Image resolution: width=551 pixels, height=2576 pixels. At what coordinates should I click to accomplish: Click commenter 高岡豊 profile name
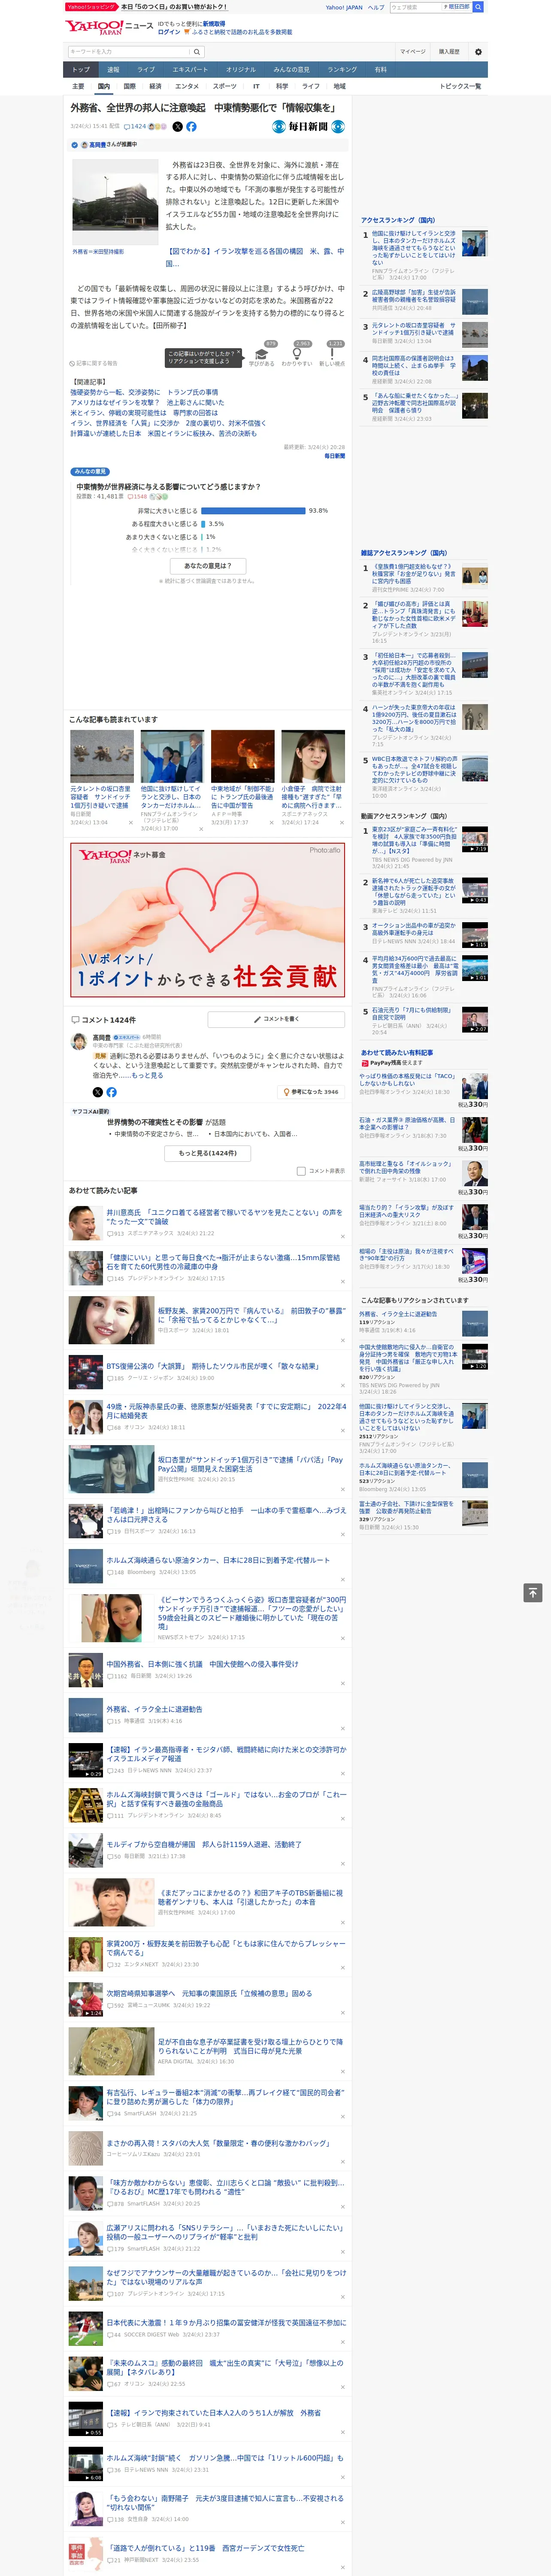[x=102, y=1038]
